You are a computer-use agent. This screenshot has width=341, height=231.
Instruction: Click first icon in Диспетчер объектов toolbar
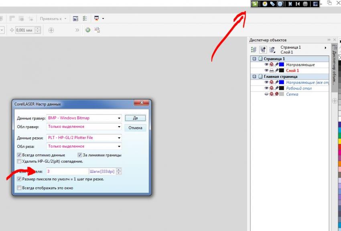[x=254, y=50]
